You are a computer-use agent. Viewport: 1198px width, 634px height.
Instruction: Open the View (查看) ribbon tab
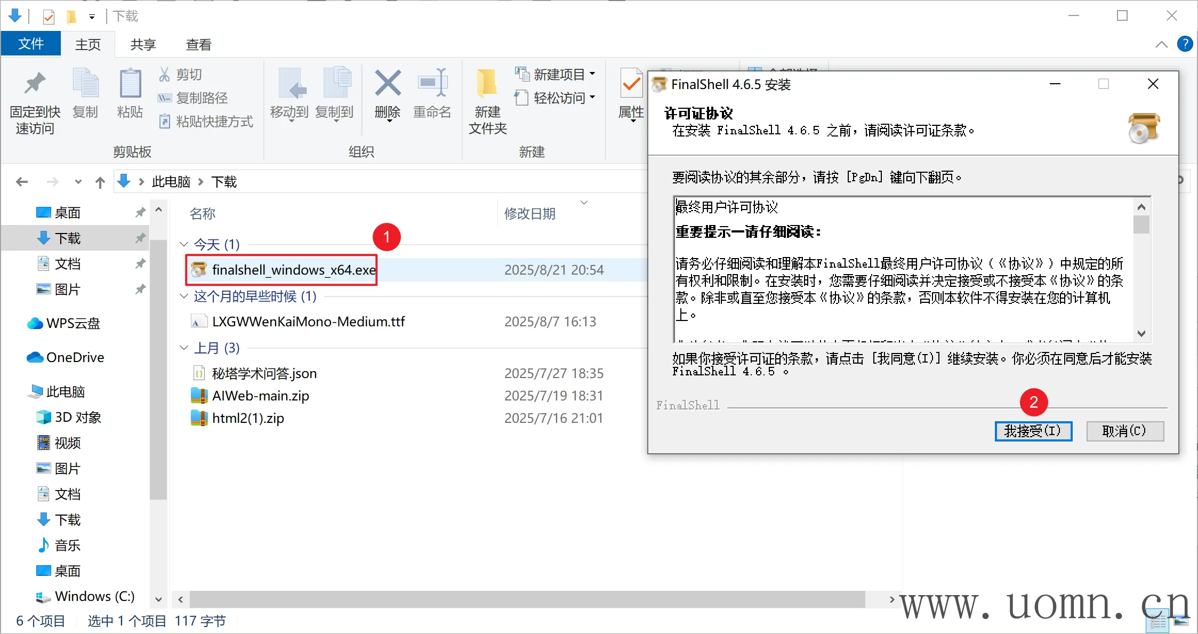[x=198, y=44]
